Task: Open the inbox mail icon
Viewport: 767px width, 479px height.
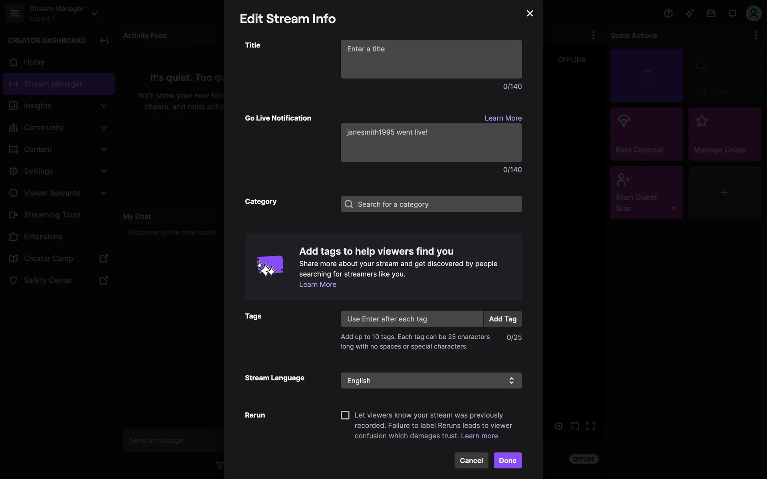Action: pos(711,14)
